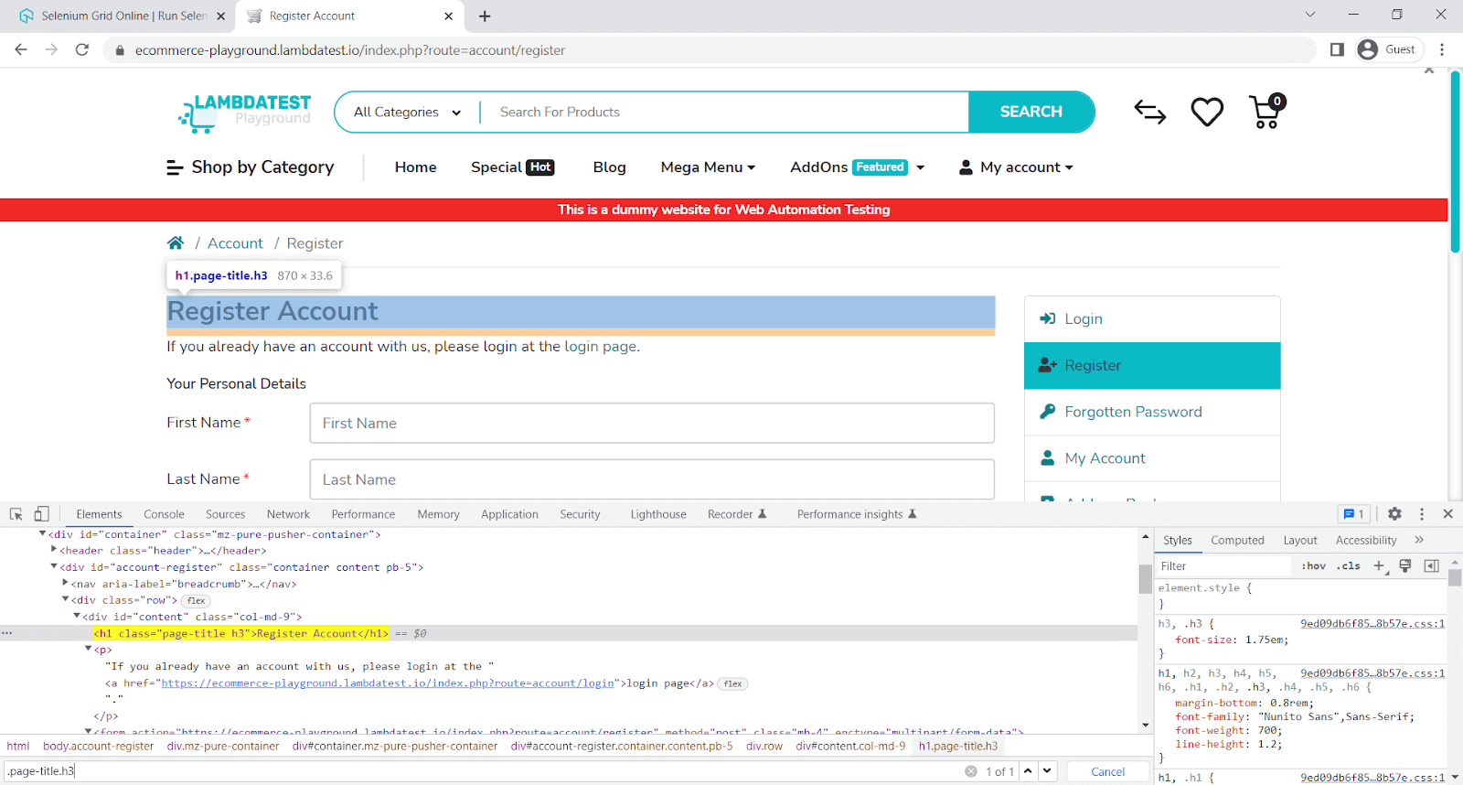Open the console issues badge
This screenshot has width=1463, height=785.
click(1353, 514)
